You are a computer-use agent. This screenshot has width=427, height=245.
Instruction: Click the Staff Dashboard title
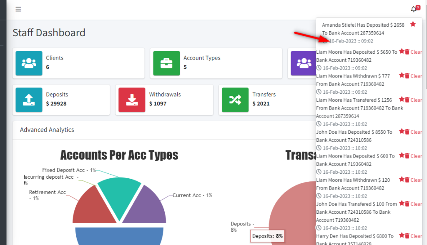click(49, 32)
